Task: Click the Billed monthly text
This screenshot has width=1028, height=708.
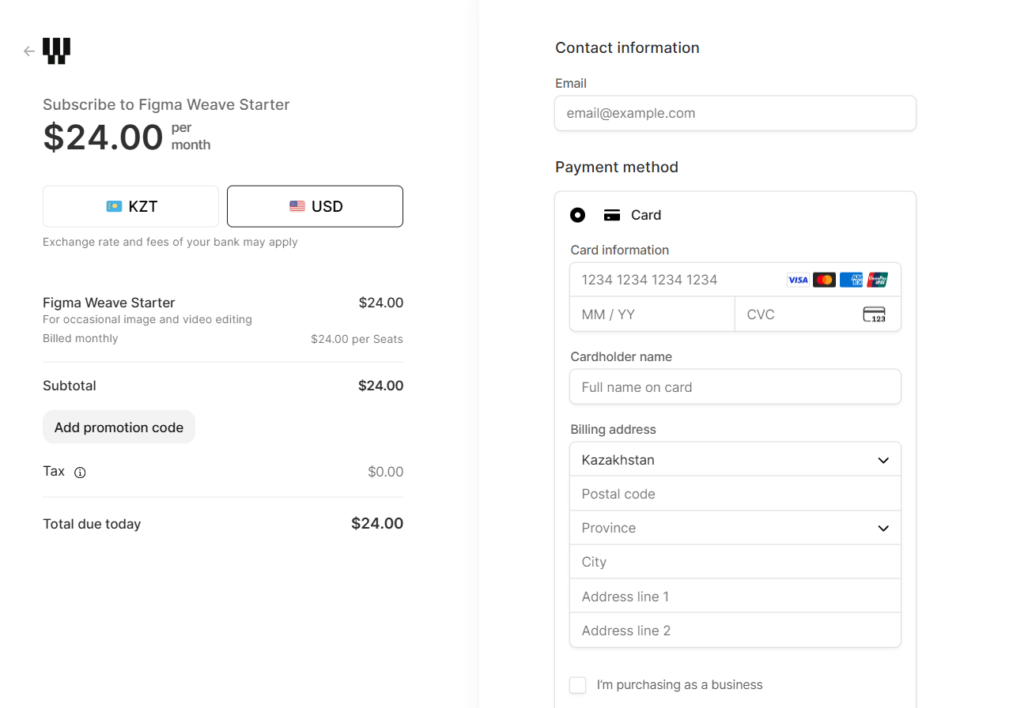Action: 81,338
